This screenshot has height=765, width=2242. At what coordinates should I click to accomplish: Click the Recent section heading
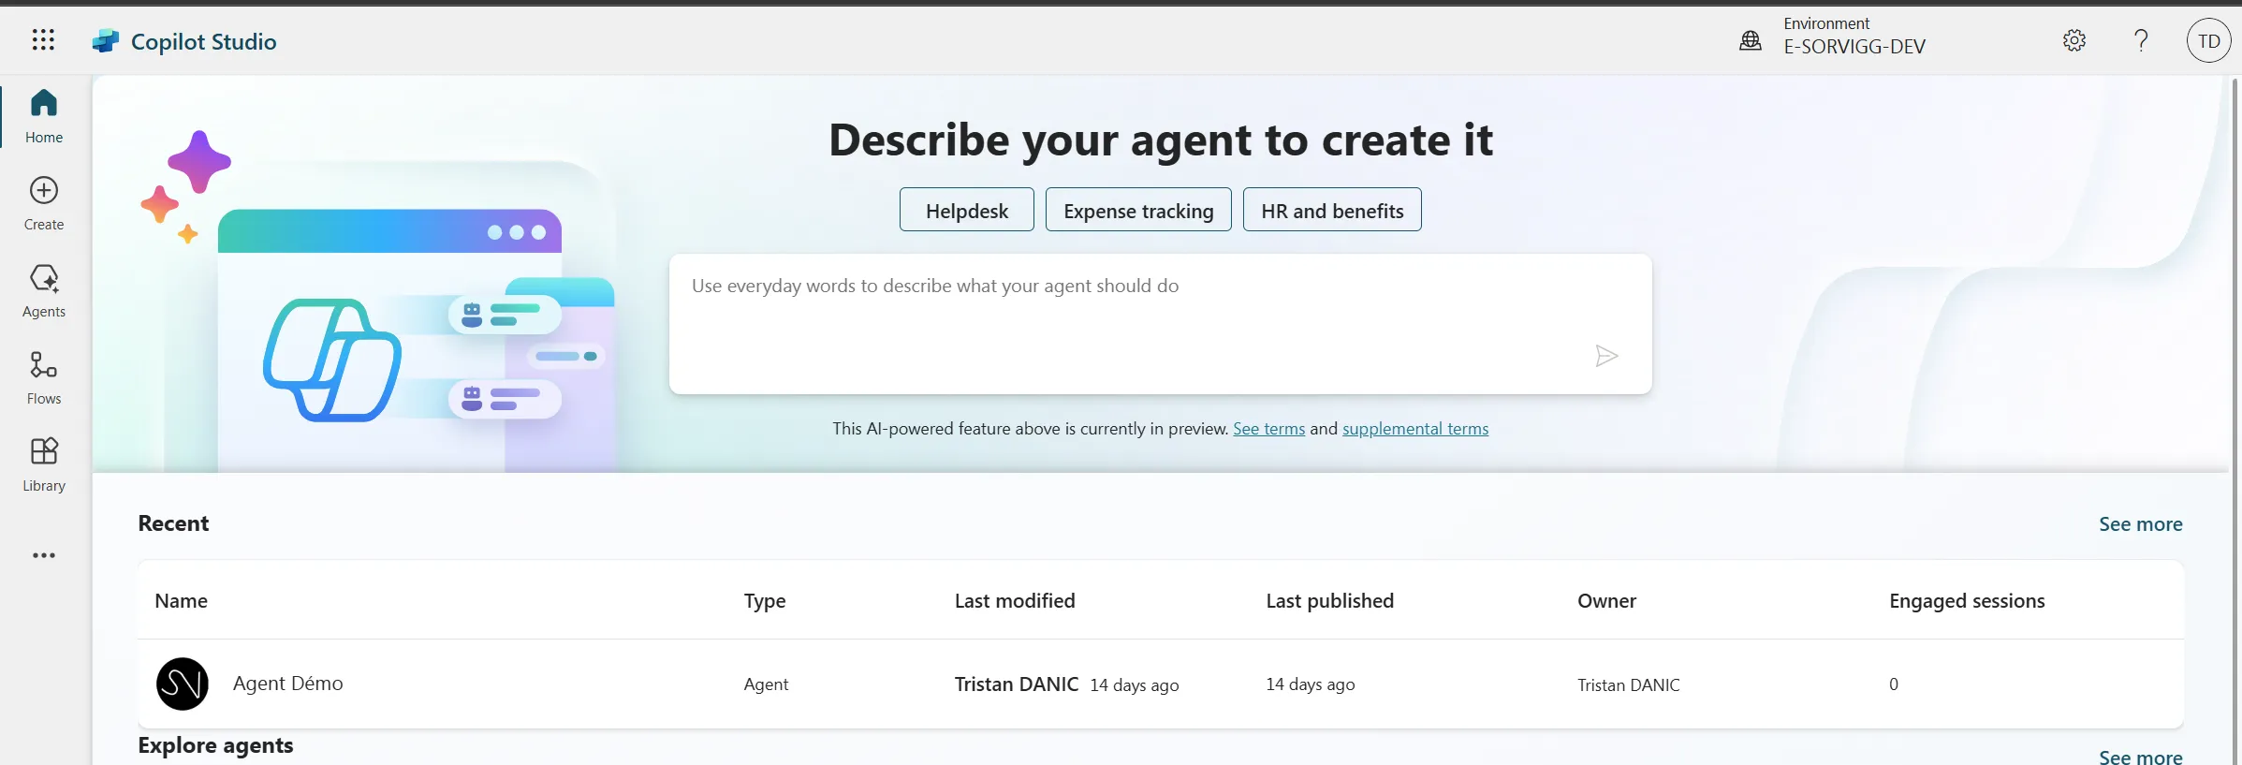click(x=173, y=523)
